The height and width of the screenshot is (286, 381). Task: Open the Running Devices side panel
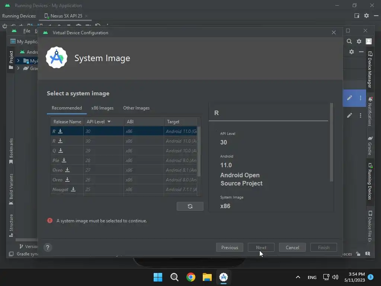(x=370, y=181)
